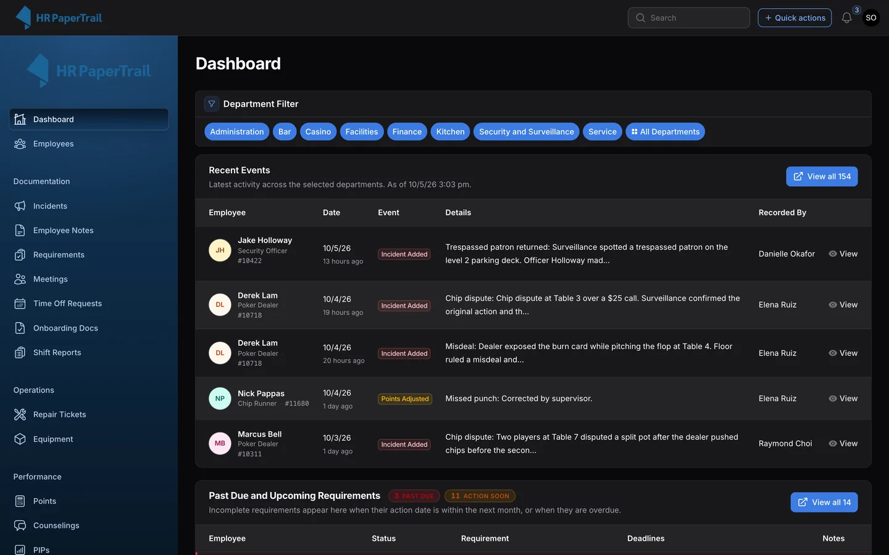Viewport: 889px width, 555px height.
Task: Toggle Security and Surveillance filter
Action: (527, 131)
